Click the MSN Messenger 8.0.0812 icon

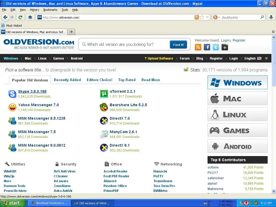12,148
